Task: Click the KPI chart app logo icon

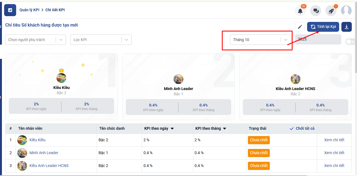Action: pos(10,10)
